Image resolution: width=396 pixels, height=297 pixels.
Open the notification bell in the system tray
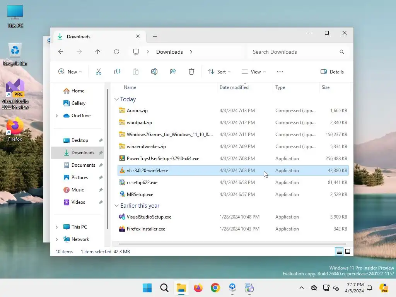(370, 288)
